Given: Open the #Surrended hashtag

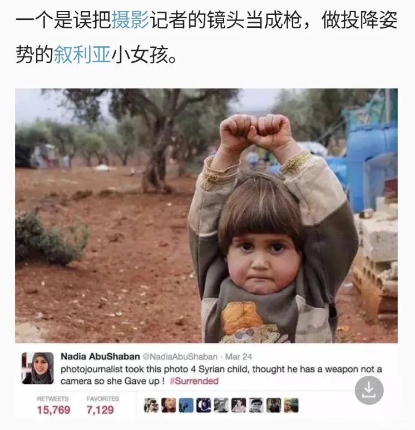Looking at the screenshot, I should pyautogui.click(x=194, y=381).
